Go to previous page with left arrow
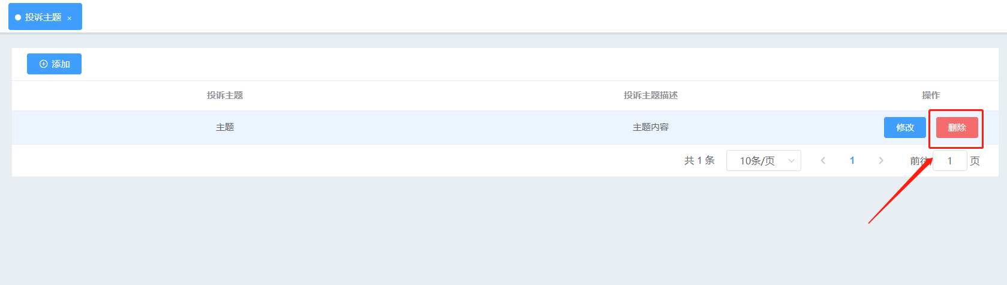This screenshot has width=1007, height=285. 823,160
